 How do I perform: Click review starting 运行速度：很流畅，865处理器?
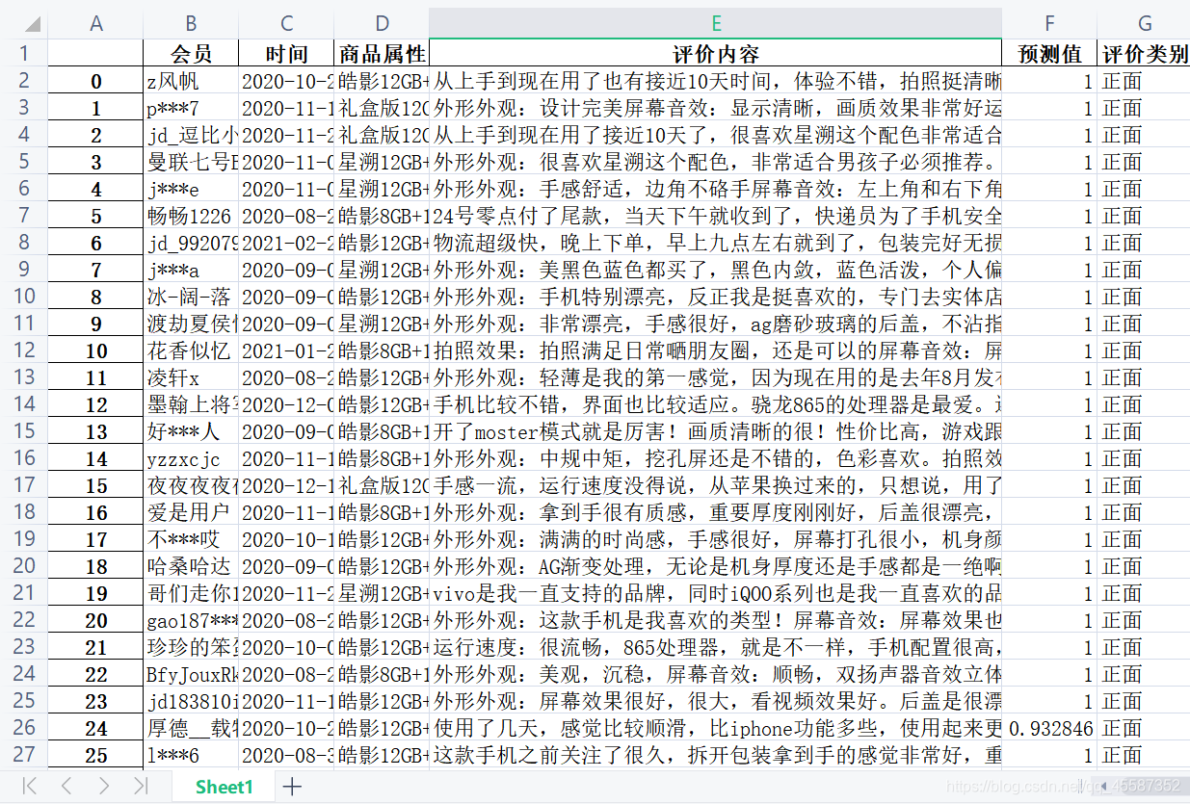[716, 647]
